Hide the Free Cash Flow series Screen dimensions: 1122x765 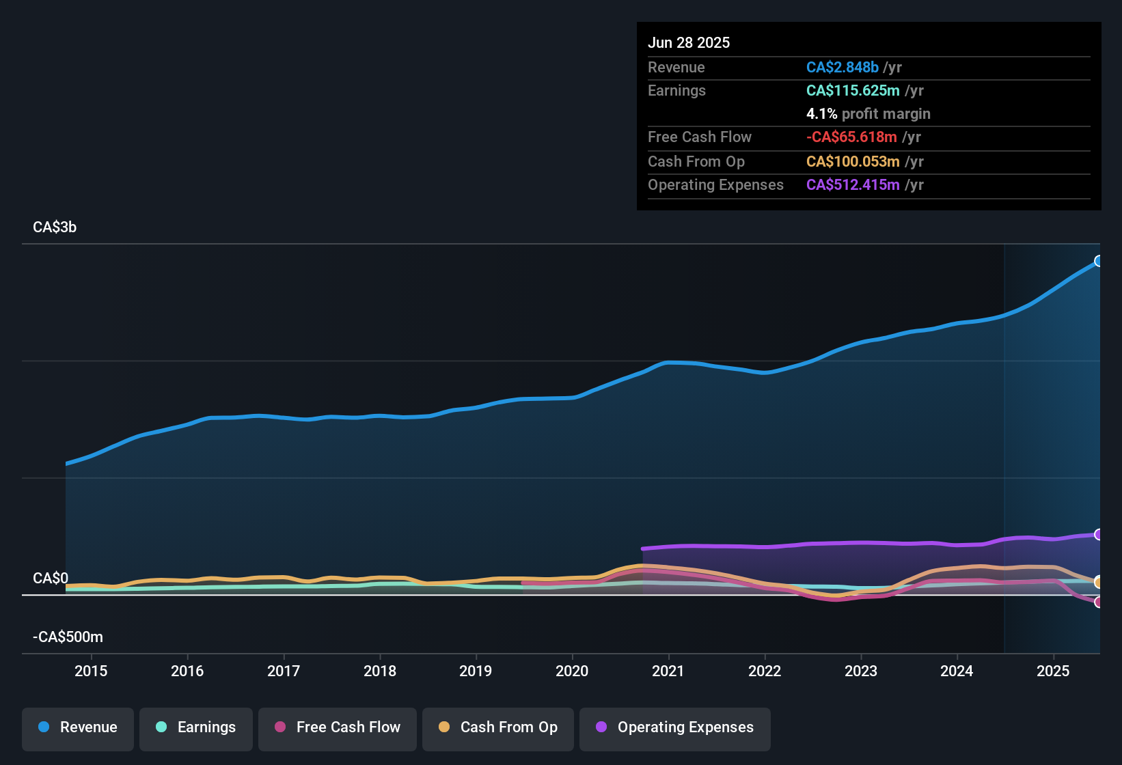pos(338,728)
